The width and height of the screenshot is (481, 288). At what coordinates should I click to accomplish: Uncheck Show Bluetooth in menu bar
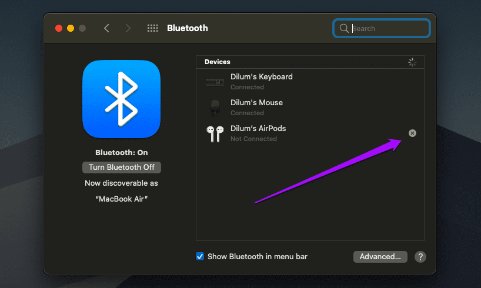pyautogui.click(x=200, y=256)
